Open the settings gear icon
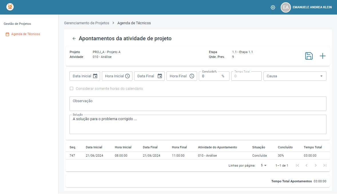337x196 pixels. pyautogui.click(x=273, y=7)
